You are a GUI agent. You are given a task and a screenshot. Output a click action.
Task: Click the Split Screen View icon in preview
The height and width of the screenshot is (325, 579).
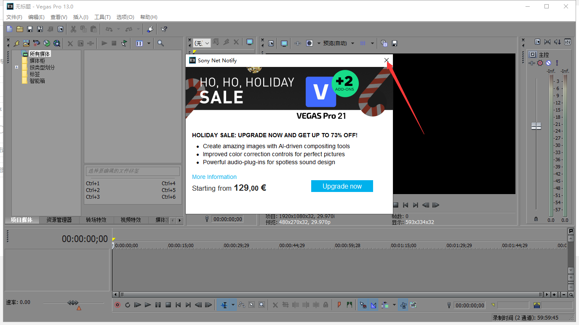(x=310, y=43)
